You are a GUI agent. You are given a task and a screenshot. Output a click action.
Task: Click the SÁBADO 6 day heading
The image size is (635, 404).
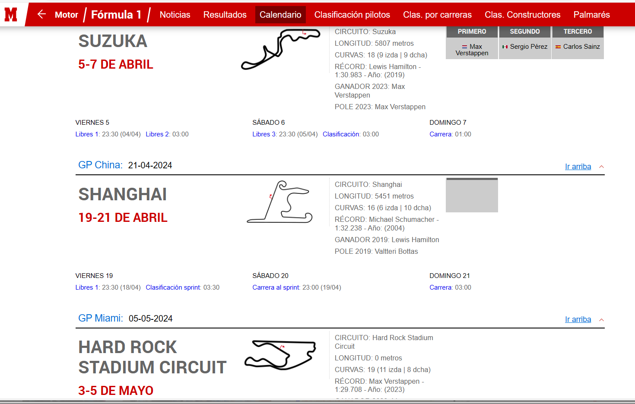(x=269, y=123)
